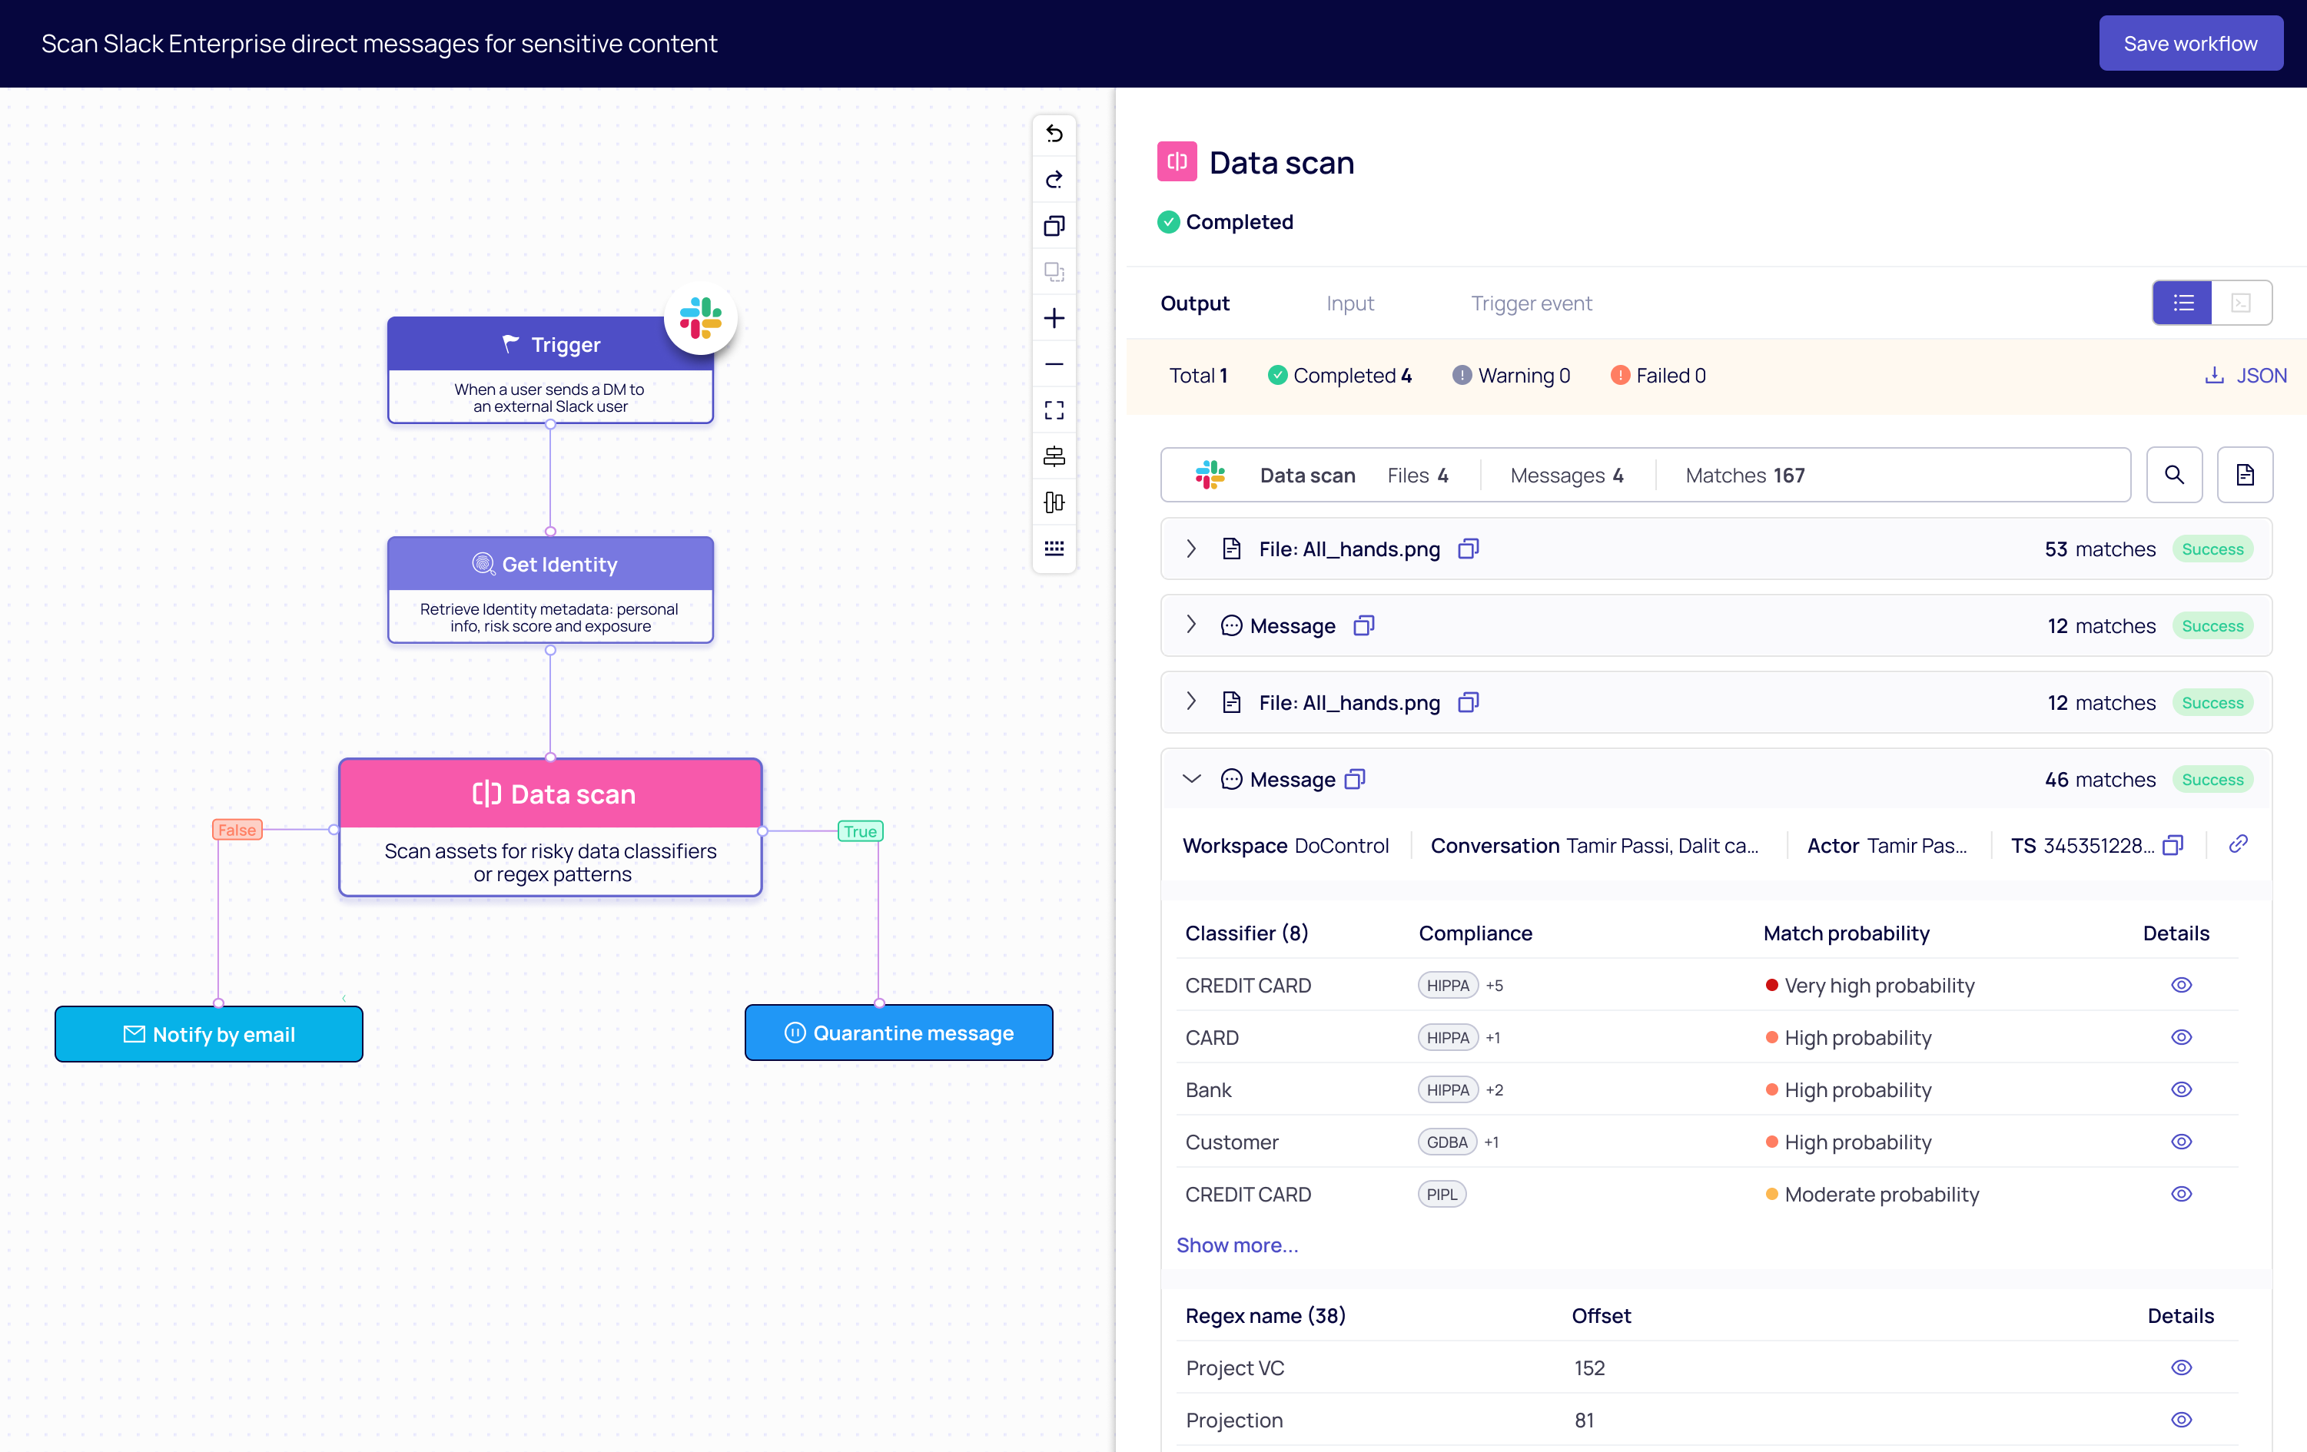Click the redo icon in canvas toolbar
This screenshot has width=2307, height=1452.
click(1054, 179)
